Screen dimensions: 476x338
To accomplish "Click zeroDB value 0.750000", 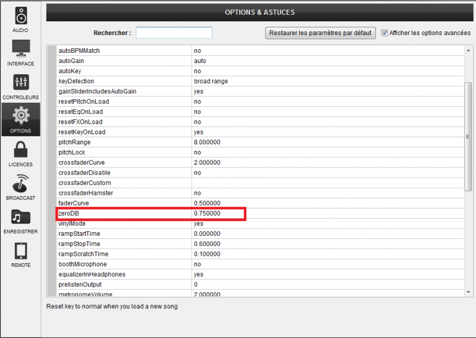I will click(207, 213).
